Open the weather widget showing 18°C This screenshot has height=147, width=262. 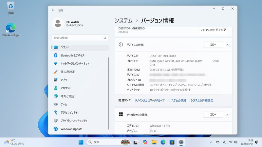click(14, 142)
